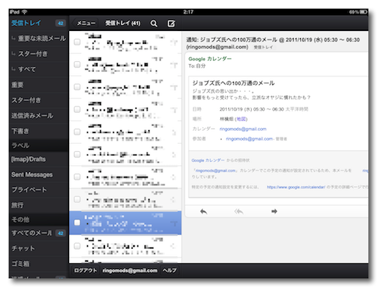Click the ログアウト button
This screenshot has height=287, width=377.
[85, 270]
